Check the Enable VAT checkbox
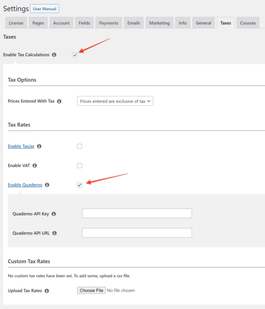 click(x=79, y=166)
